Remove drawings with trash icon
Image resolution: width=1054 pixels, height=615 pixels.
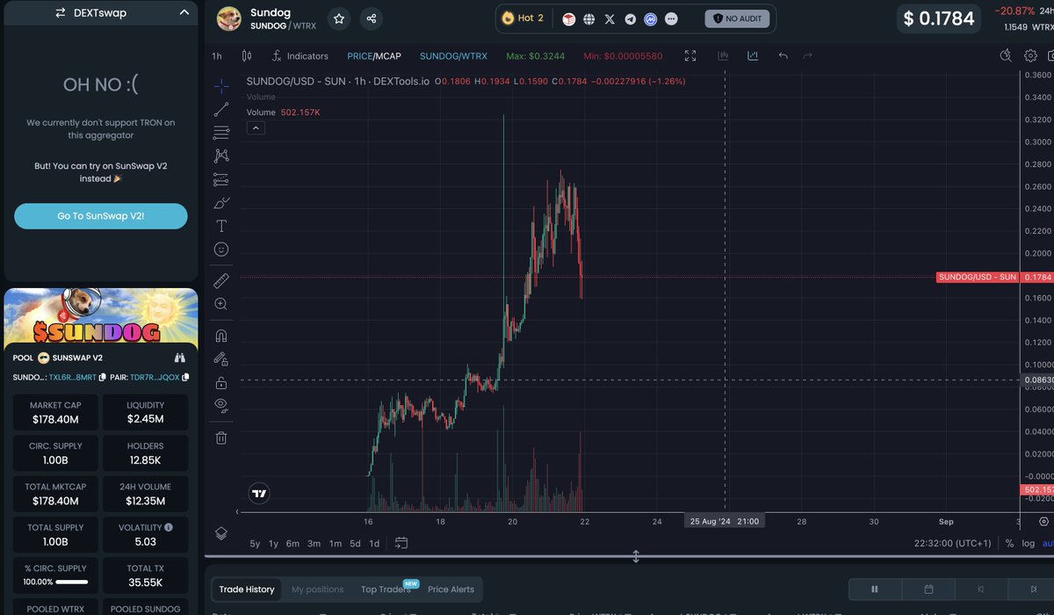[221, 437]
